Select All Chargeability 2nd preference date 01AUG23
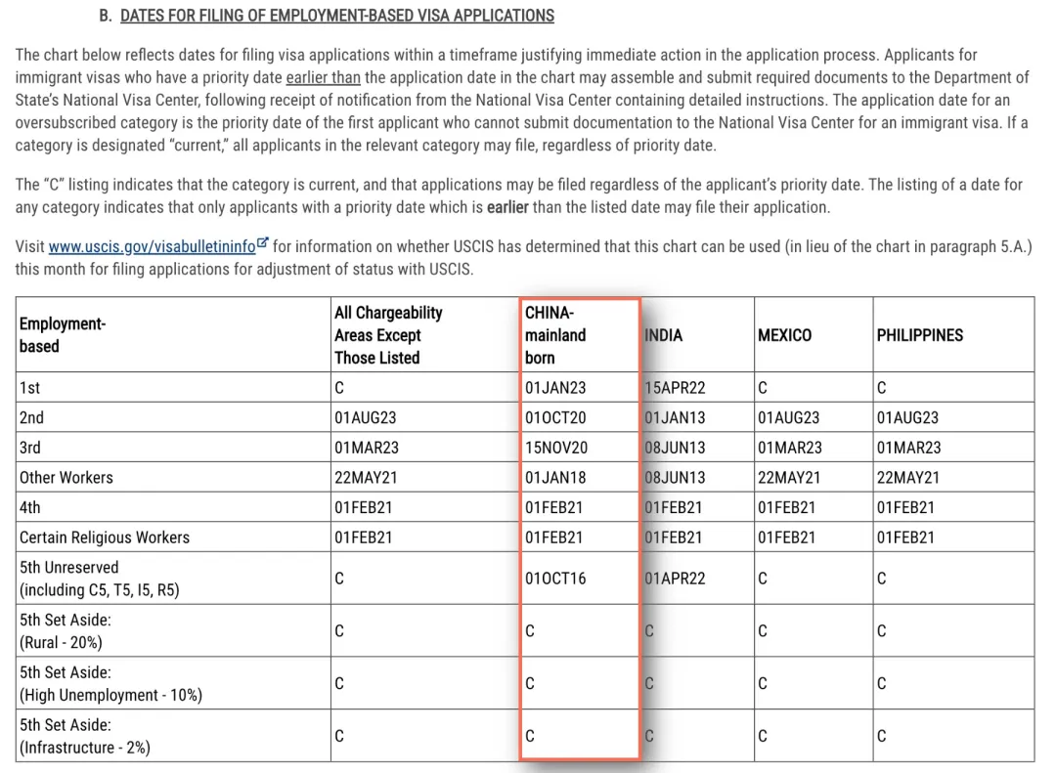The width and height of the screenshot is (1056, 773). pyautogui.click(x=366, y=417)
